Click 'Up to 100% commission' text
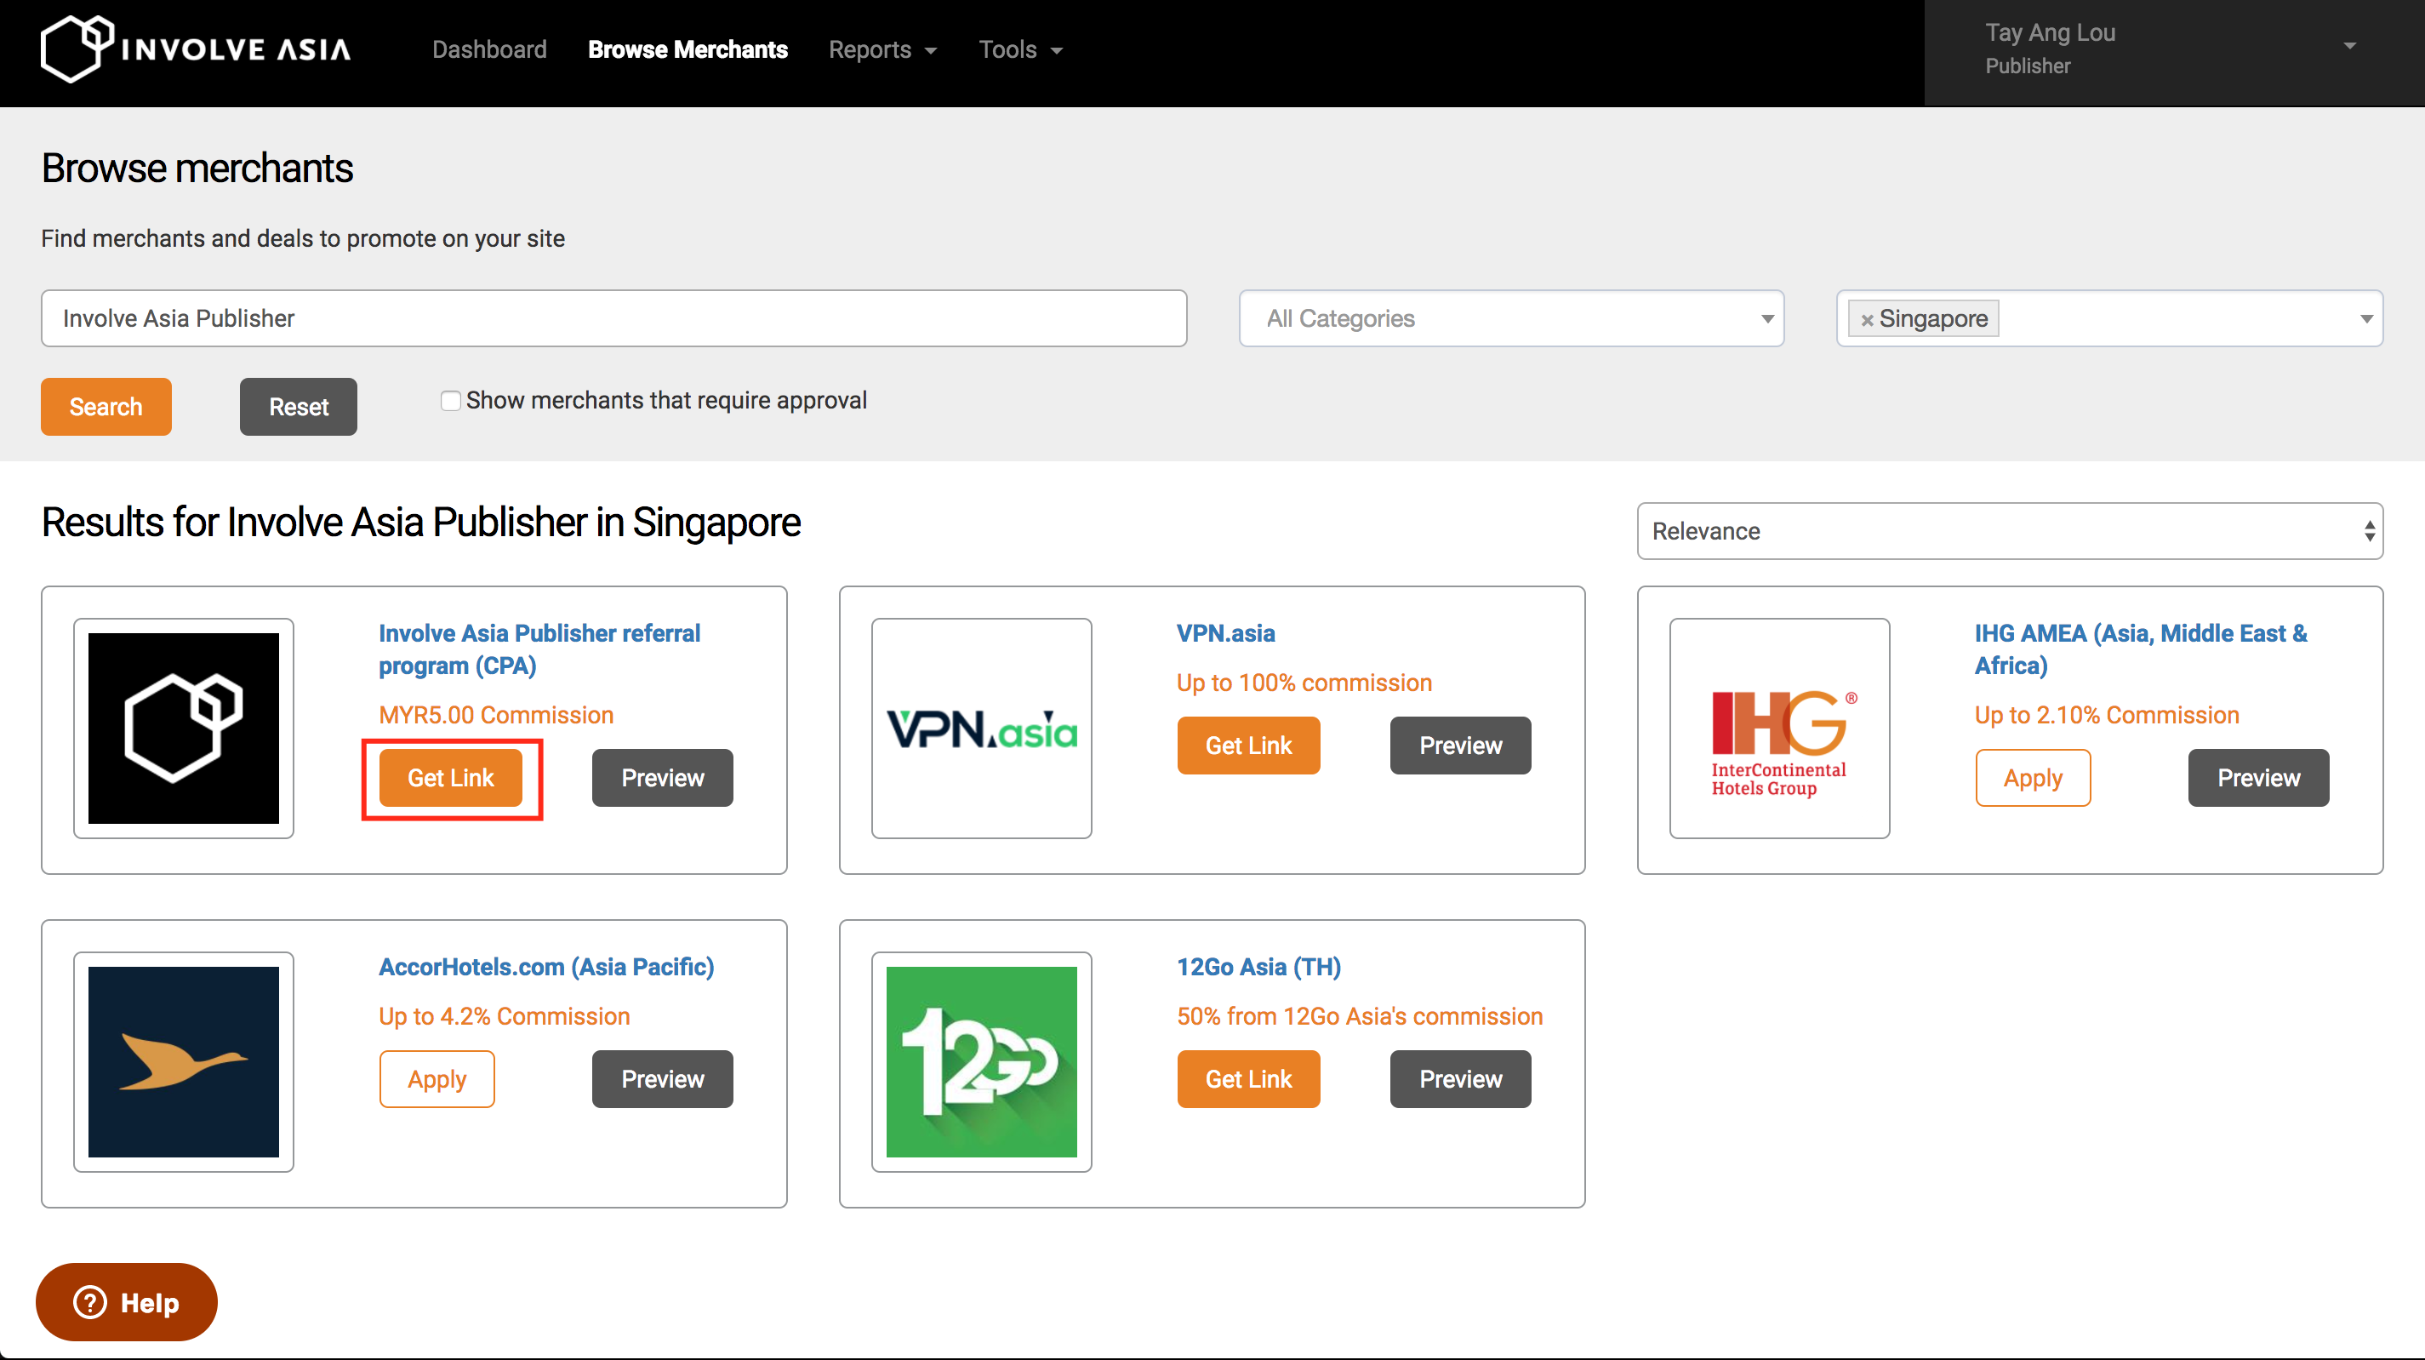Image resolution: width=2425 pixels, height=1360 pixels. point(1304,683)
